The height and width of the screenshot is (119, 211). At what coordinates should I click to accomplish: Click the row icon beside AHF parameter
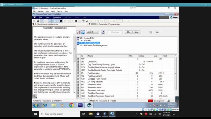tap(78, 59)
